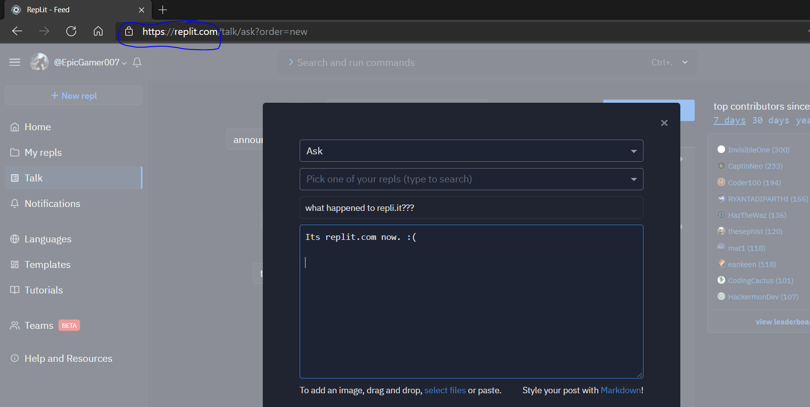Open Coder100 (194) profile

click(x=754, y=183)
